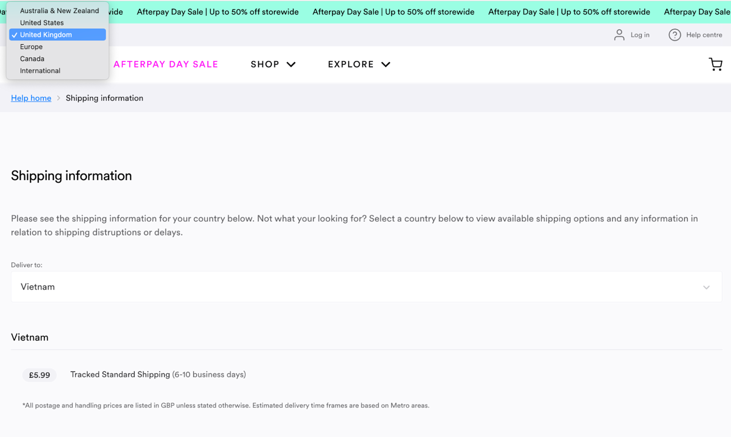Expand the SHOP menu chevron
The width and height of the screenshot is (731, 437).
click(x=291, y=65)
